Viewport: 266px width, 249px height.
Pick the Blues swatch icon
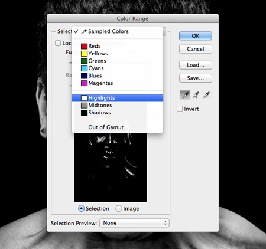click(x=84, y=76)
